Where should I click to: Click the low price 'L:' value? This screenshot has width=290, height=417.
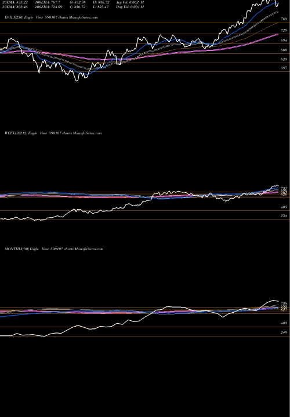[101, 7]
